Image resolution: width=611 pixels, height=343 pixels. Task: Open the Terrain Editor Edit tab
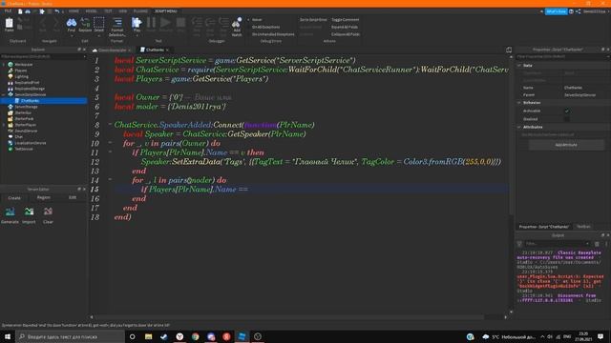pos(73,197)
